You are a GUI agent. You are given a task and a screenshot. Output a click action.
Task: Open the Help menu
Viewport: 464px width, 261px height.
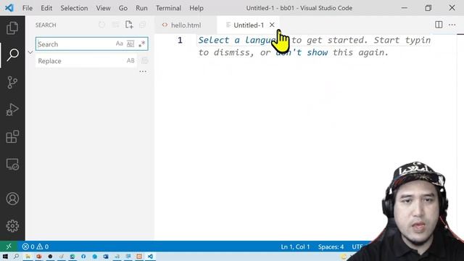(x=196, y=8)
